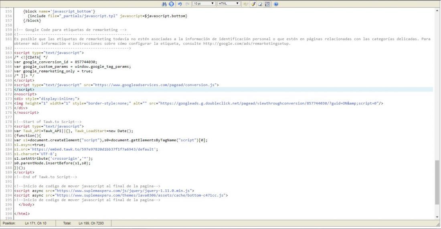Screen dimensions: 441x229
Task: Click the embed.tawk.to URL string
Action: (93, 149)
